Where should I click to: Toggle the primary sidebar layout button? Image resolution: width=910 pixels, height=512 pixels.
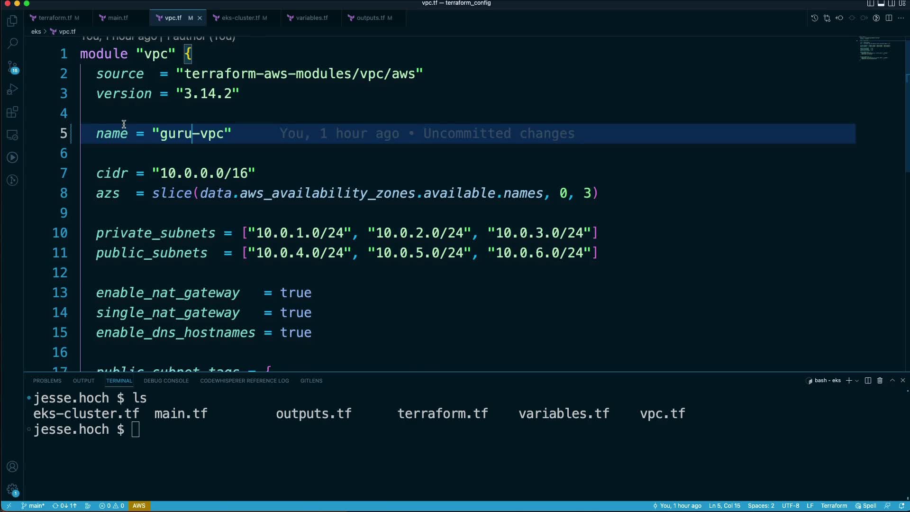coord(871,3)
